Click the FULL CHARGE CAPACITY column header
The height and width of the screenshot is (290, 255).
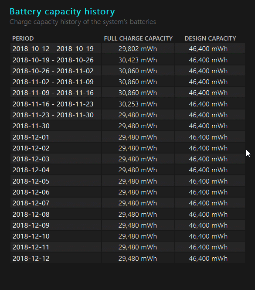(138, 38)
